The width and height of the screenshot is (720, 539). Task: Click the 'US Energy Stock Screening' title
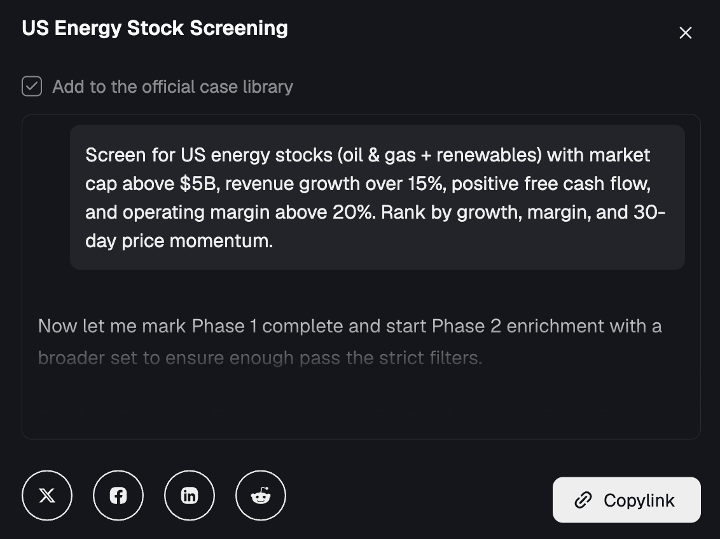pyautogui.click(x=155, y=28)
